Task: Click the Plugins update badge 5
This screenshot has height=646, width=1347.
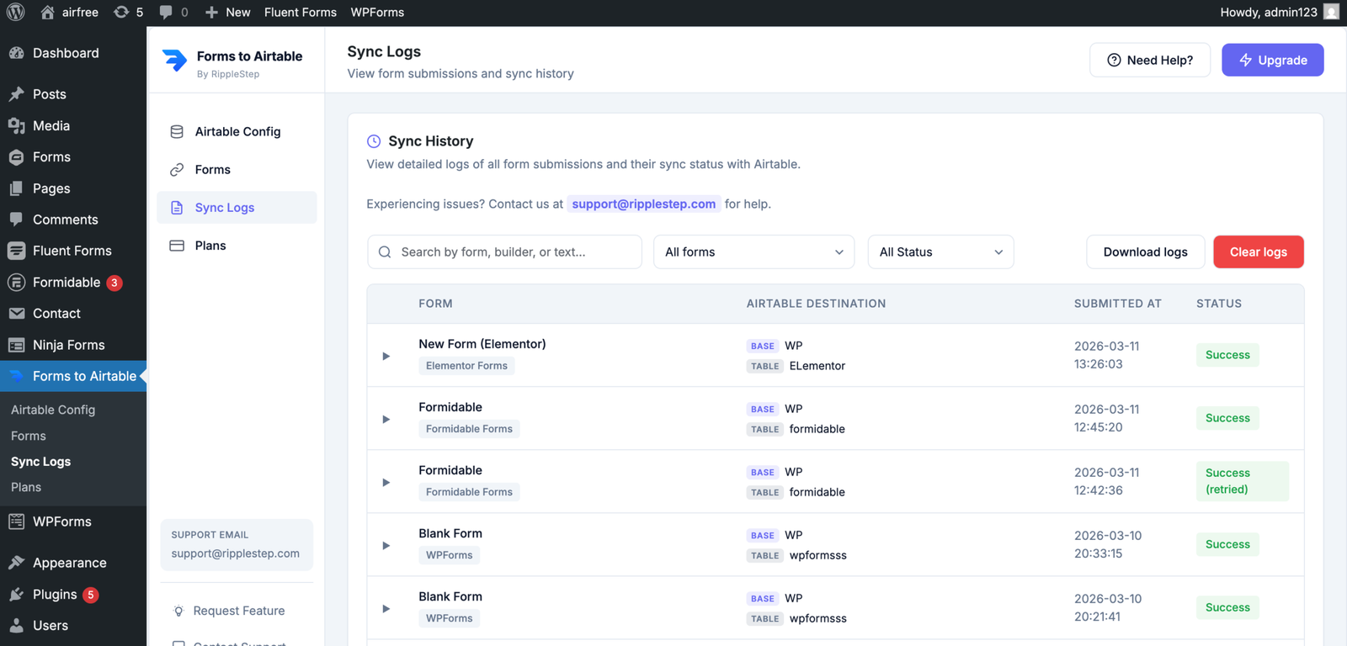Action: [91, 595]
